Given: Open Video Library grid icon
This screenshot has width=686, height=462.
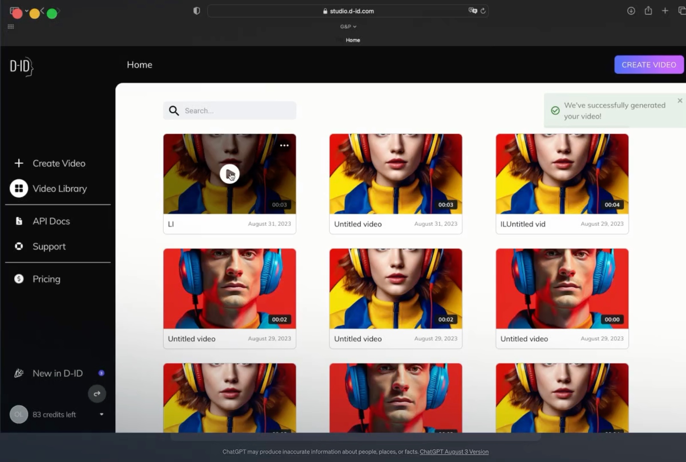Looking at the screenshot, I should tap(19, 188).
